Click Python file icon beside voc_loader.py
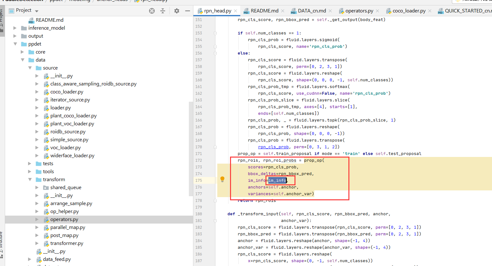Image resolution: width=492 pixels, height=266 pixels. [46, 148]
